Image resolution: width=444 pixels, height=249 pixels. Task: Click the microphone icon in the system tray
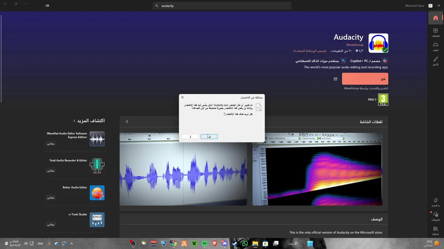[49, 243]
